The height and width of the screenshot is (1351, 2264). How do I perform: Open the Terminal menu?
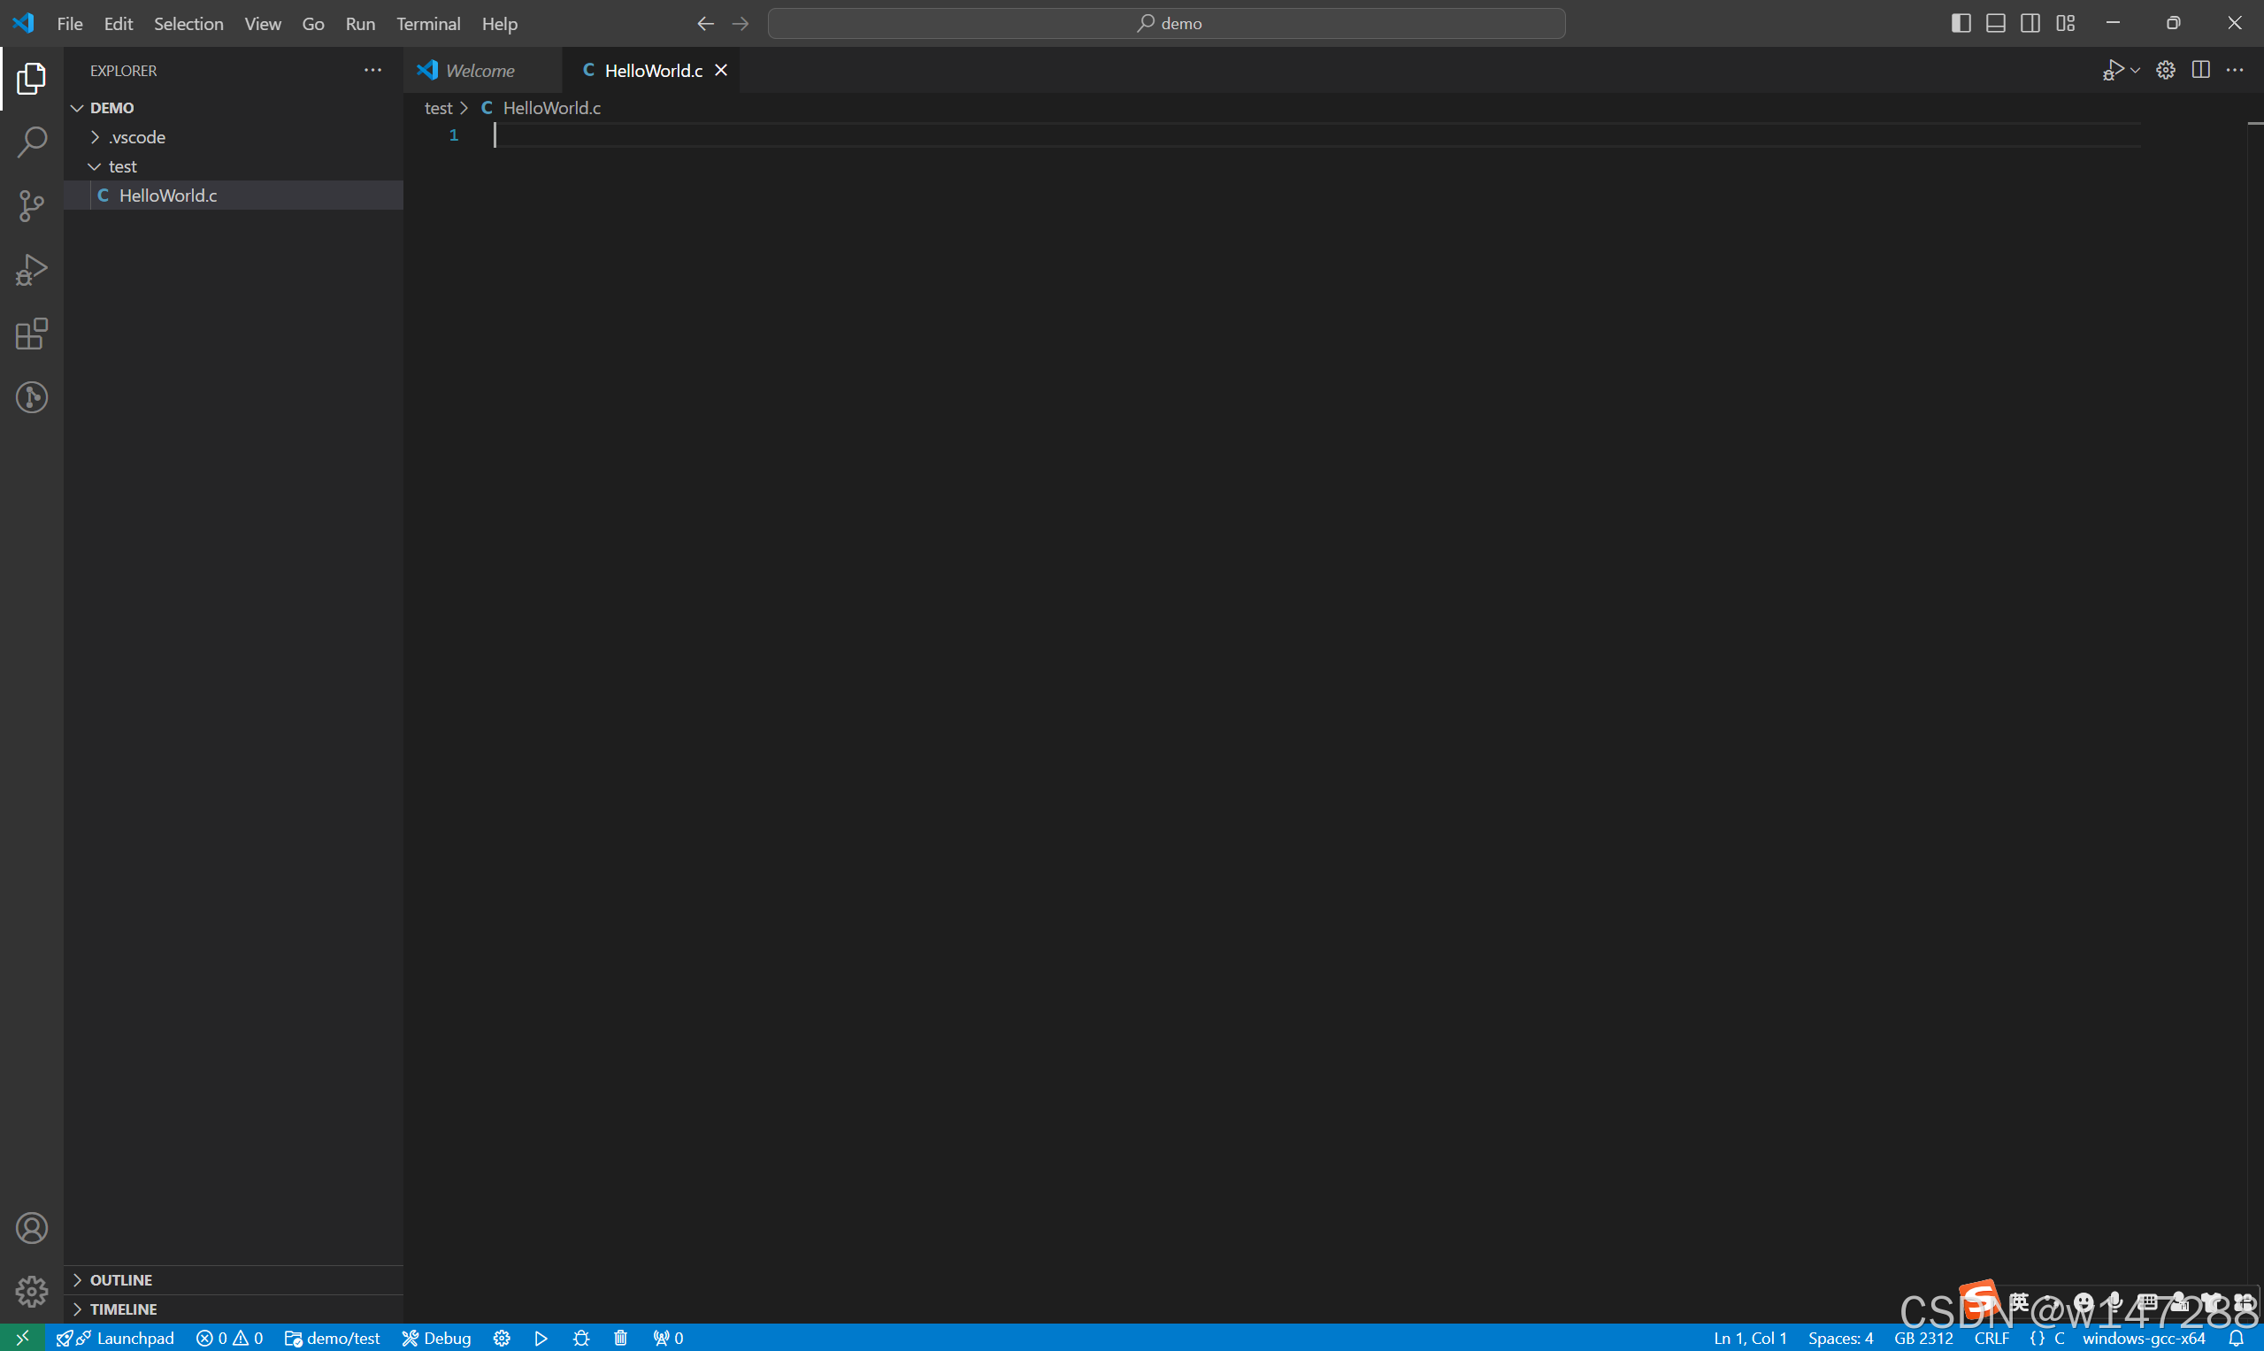428,24
